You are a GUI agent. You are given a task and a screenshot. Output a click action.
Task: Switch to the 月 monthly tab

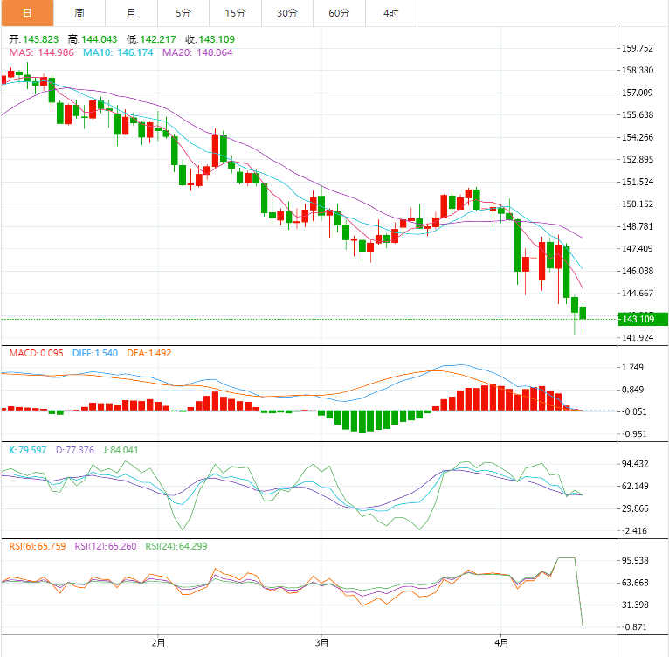(131, 13)
